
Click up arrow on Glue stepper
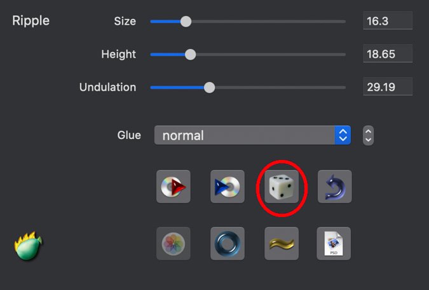pos(368,131)
